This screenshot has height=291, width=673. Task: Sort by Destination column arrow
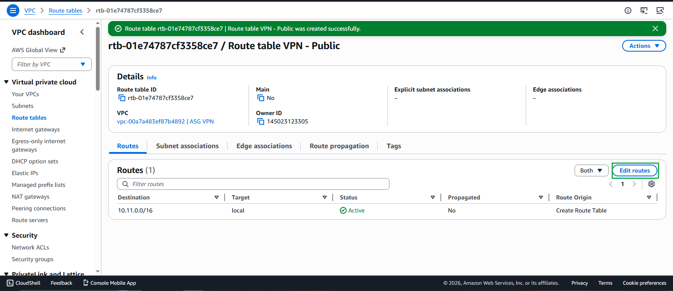click(x=217, y=197)
